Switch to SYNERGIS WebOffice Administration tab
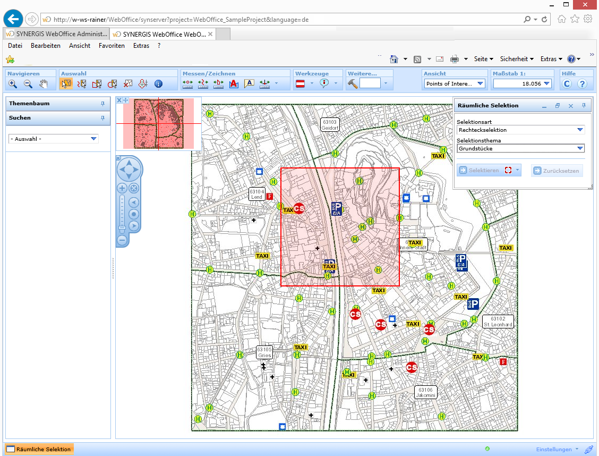 tap(56, 34)
